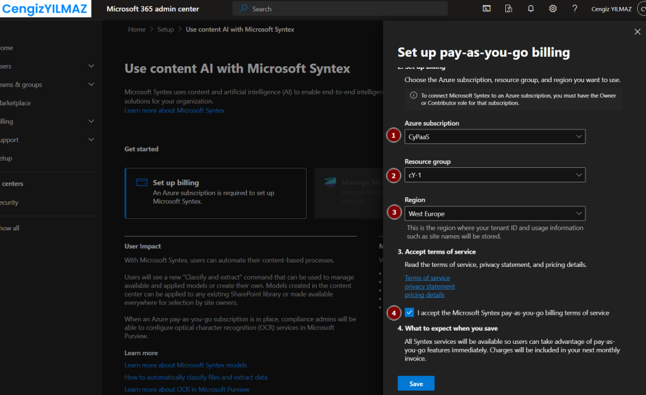Screen dimensions: 646x395
Task: Click the Save button
Action: (x=416, y=383)
